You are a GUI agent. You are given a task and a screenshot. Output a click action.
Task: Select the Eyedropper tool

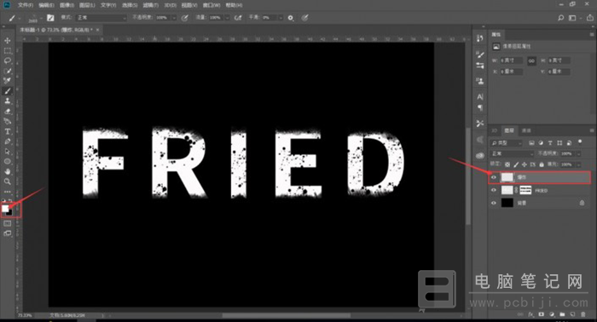7,81
